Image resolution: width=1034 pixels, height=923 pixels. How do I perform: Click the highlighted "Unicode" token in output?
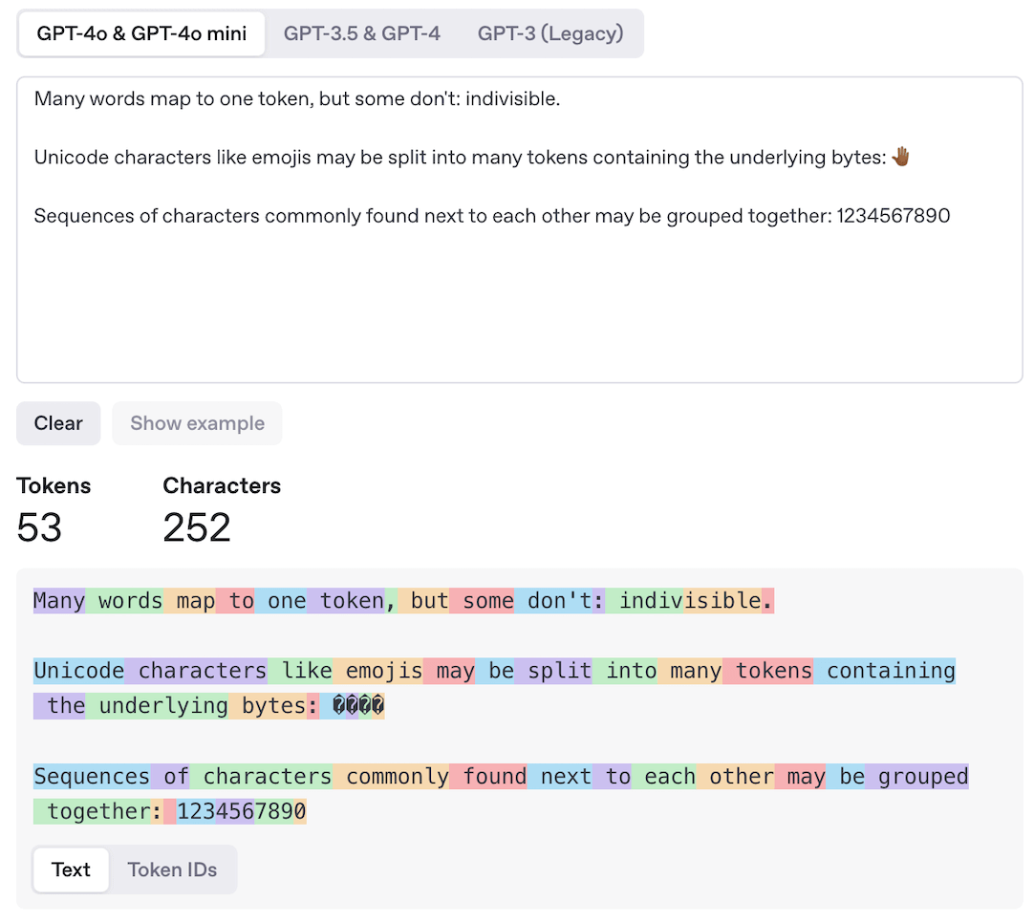click(x=78, y=671)
